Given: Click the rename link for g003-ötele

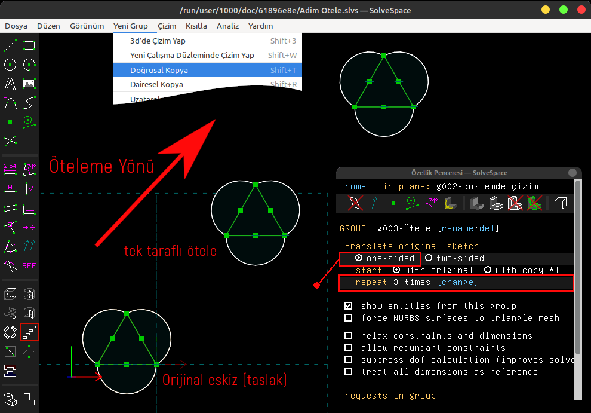Looking at the screenshot, I should click(457, 228).
